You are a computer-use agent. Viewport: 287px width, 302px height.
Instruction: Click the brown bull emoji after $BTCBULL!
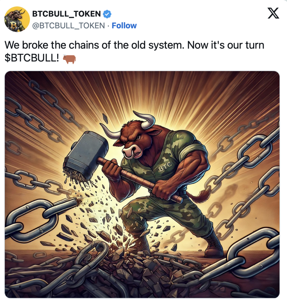coord(69,59)
